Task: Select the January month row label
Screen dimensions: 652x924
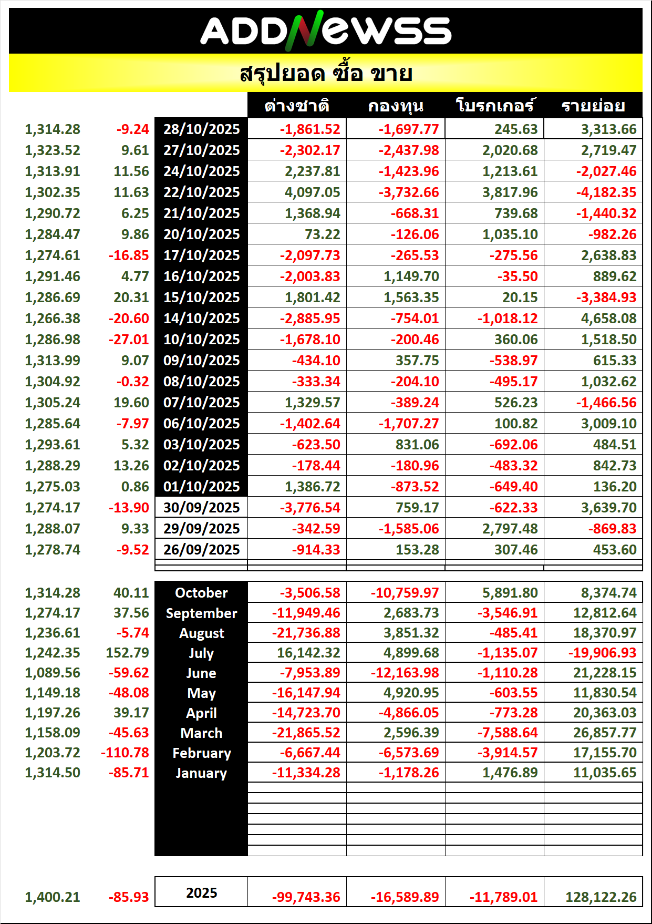Action: tap(201, 773)
